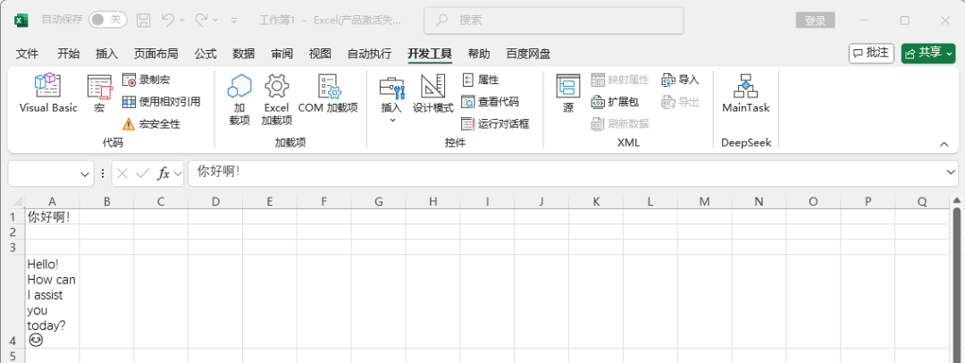Select all cells with corner triangle
This screenshot has width=965, height=363.
coord(18,202)
